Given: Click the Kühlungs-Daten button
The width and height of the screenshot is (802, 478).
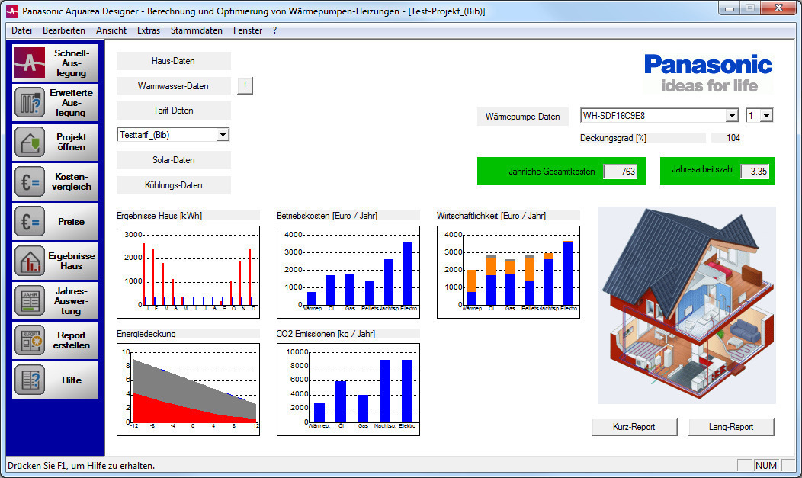Looking at the screenshot, I should pyautogui.click(x=173, y=185).
